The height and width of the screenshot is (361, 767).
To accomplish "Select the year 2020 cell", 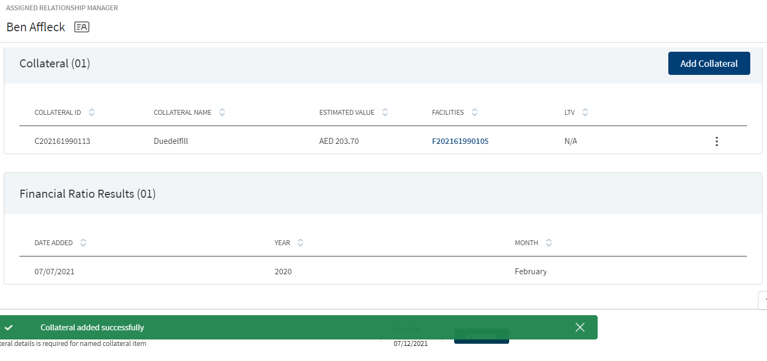I will (x=283, y=272).
